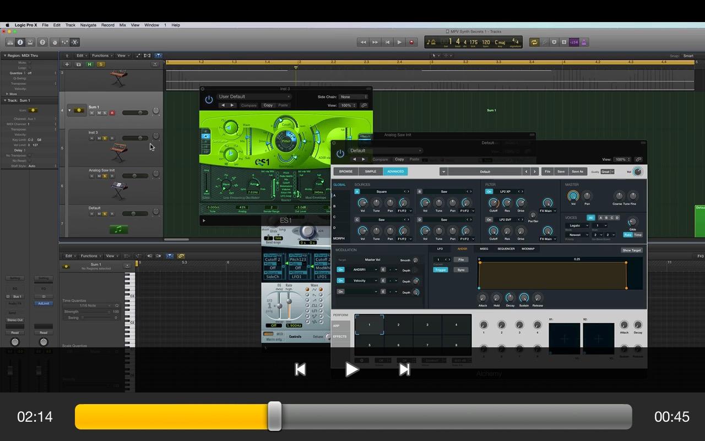
Task: Click the Quick Help question mark icon
Action: [x=42, y=42]
